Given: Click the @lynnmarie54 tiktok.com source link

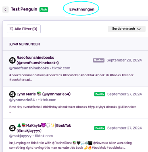Looking at the screenshot, I should 33,100.
